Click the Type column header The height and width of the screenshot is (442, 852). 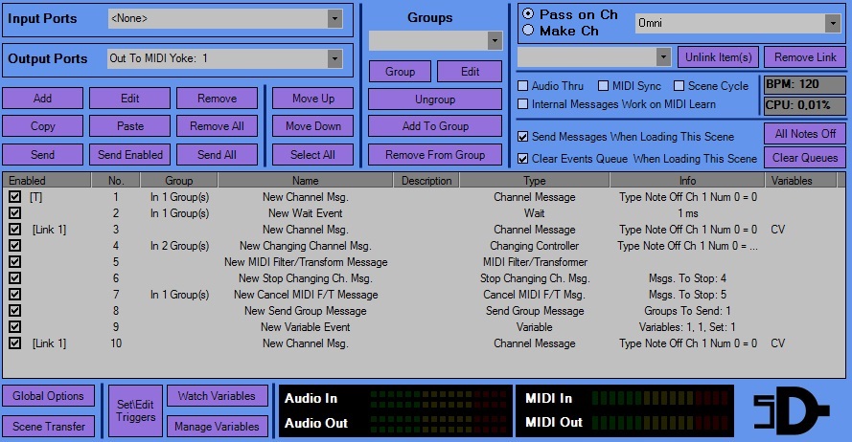(x=535, y=181)
